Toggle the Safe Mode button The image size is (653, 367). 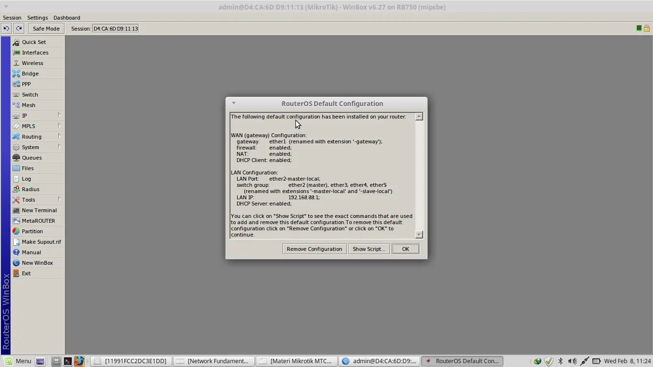point(46,29)
